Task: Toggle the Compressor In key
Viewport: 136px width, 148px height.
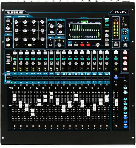Action: [x=60, y=32]
